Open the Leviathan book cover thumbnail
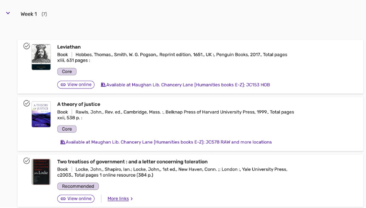This screenshot has width=366, height=208. (41, 57)
